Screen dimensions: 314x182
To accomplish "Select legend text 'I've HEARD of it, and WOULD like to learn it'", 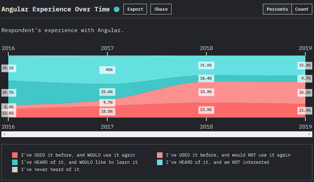I will 79,162.
